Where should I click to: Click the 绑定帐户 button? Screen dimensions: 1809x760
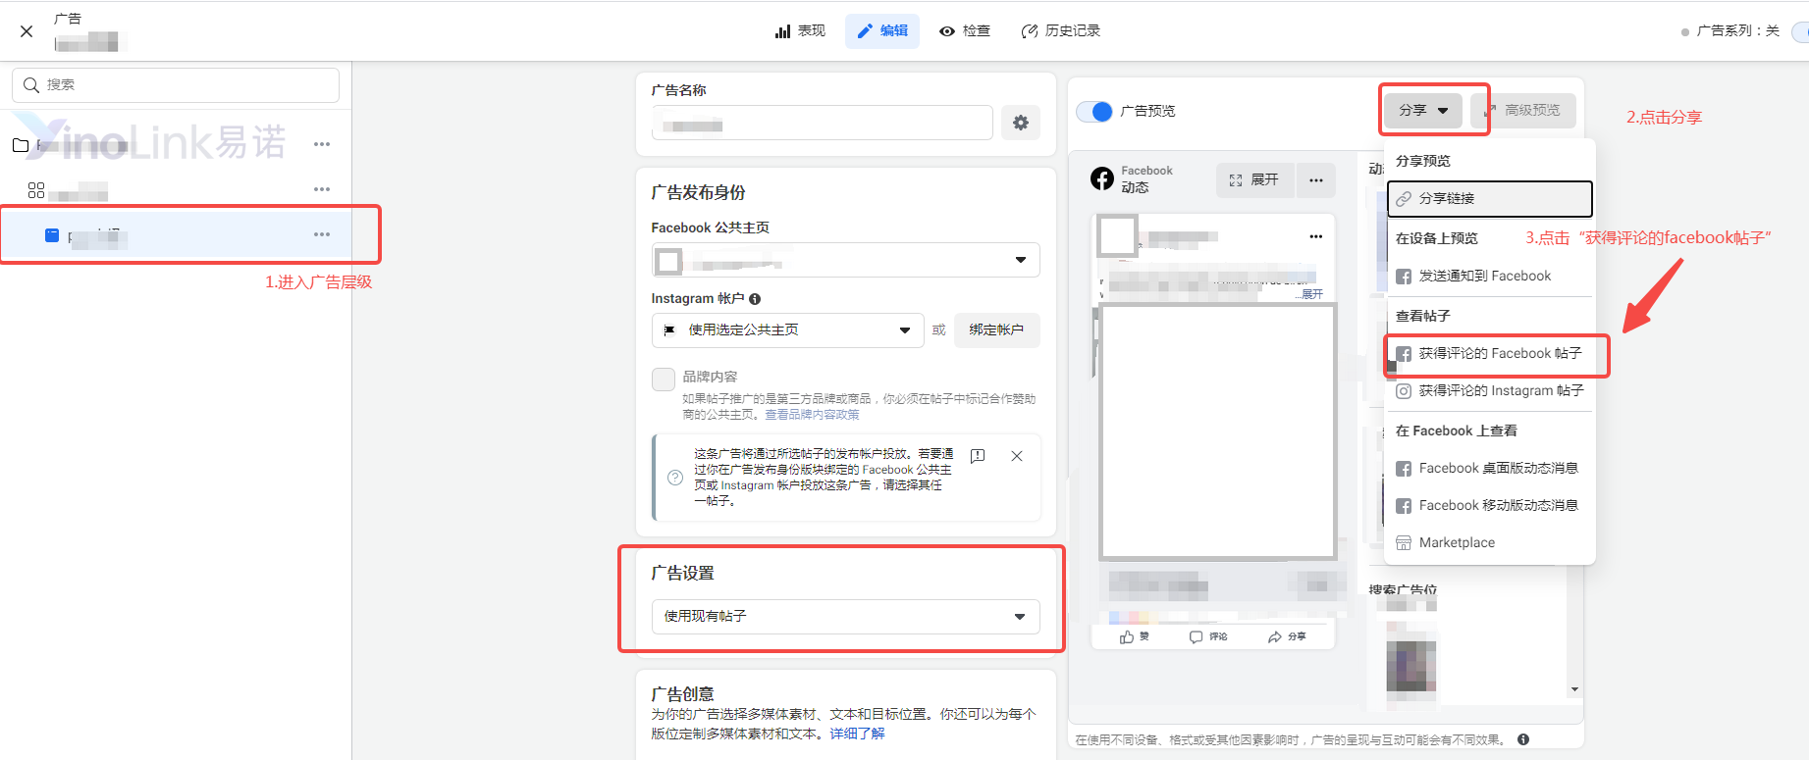996,330
